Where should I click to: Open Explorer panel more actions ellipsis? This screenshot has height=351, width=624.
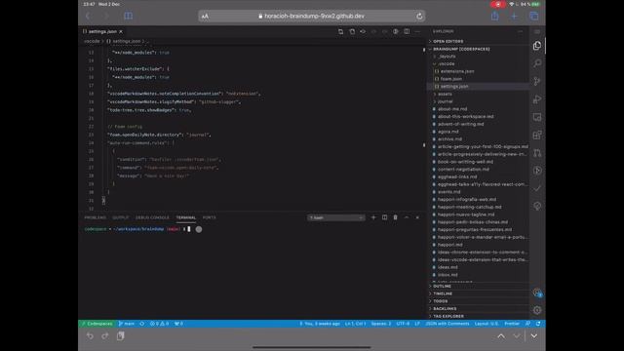pos(520,31)
